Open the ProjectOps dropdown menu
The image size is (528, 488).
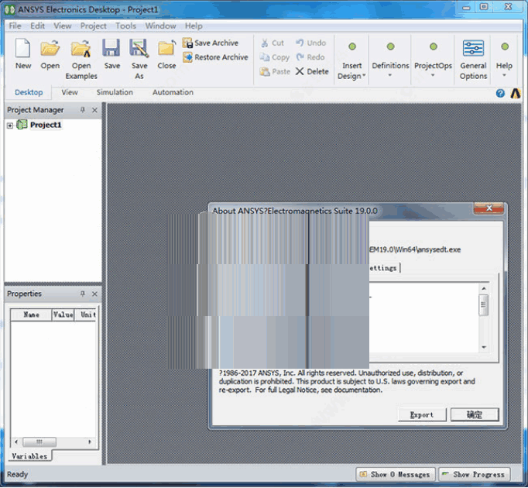pyautogui.click(x=433, y=70)
